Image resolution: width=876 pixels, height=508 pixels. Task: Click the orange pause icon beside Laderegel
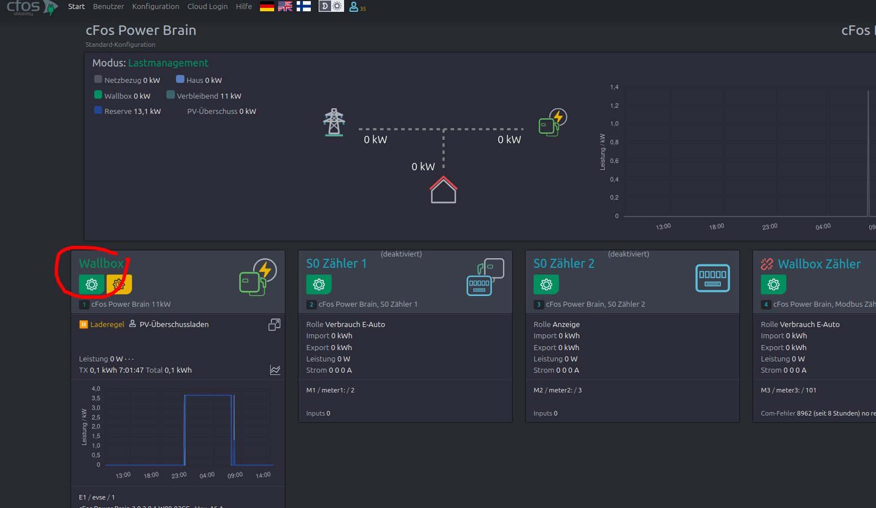point(83,324)
